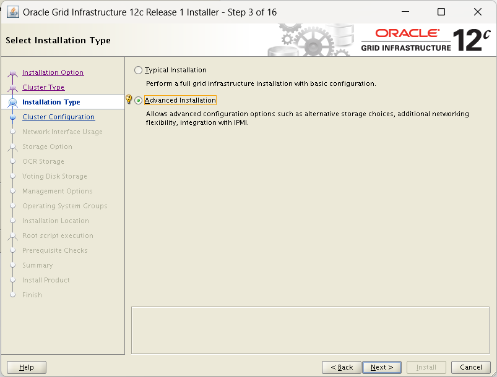The width and height of the screenshot is (497, 377).
Task: Click the OCR Storage step text
Action: [x=43, y=161]
